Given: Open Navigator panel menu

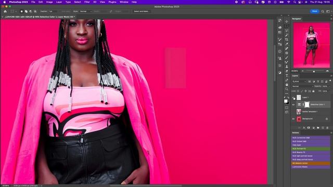Looking at the screenshot, I should pyautogui.click(x=331, y=19).
